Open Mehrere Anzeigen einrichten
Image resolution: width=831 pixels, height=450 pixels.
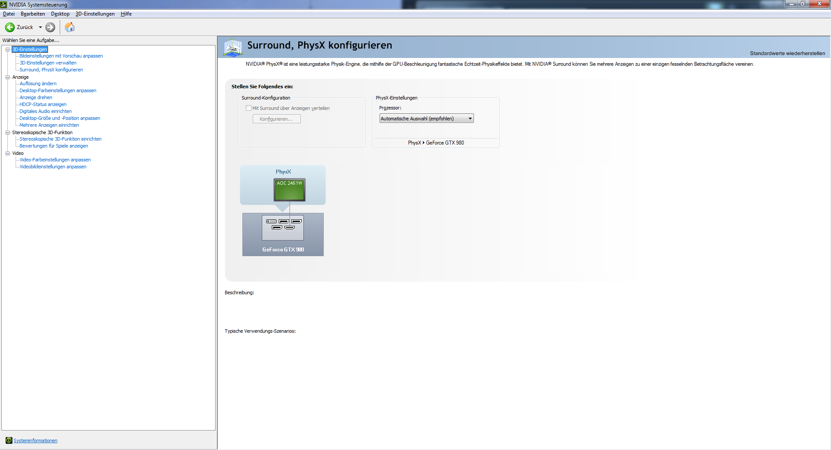(x=49, y=125)
